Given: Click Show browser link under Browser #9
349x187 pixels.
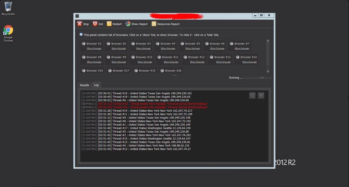Looking at the screenshot, I should pyautogui.click(x=119, y=62).
